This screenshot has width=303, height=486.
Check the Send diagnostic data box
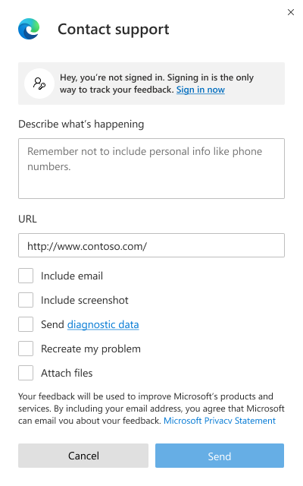point(26,324)
